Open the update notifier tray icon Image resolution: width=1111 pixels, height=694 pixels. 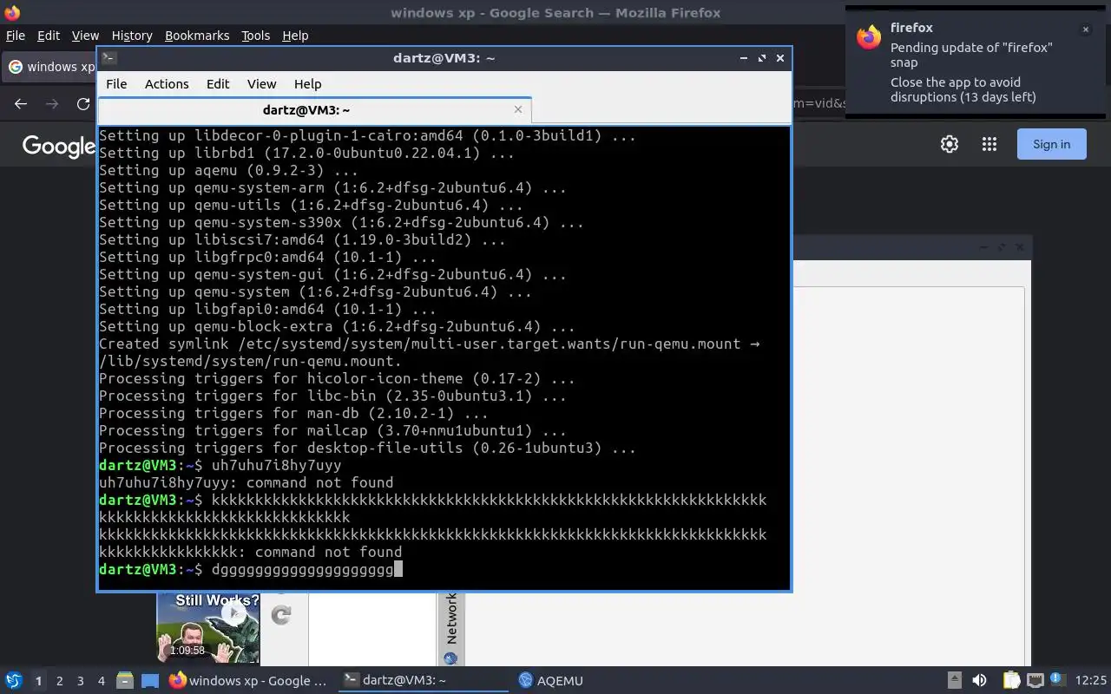click(1057, 679)
